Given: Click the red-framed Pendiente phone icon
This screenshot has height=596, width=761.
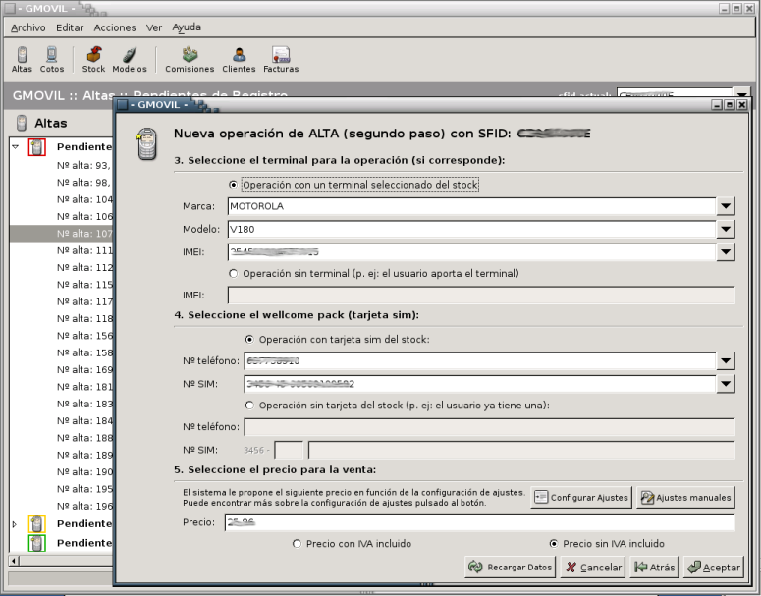Looking at the screenshot, I should tap(37, 147).
